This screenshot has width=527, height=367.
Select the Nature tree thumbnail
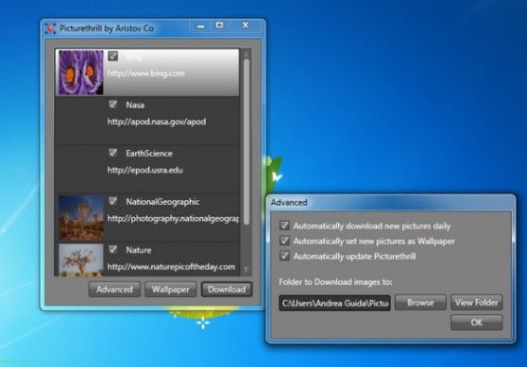[81, 259]
